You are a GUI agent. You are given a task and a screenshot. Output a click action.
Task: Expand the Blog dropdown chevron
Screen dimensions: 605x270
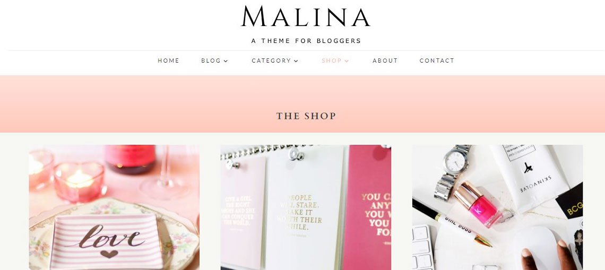226,61
